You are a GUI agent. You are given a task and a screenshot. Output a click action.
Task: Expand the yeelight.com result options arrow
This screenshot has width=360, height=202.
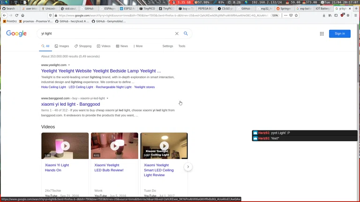pos(69,65)
